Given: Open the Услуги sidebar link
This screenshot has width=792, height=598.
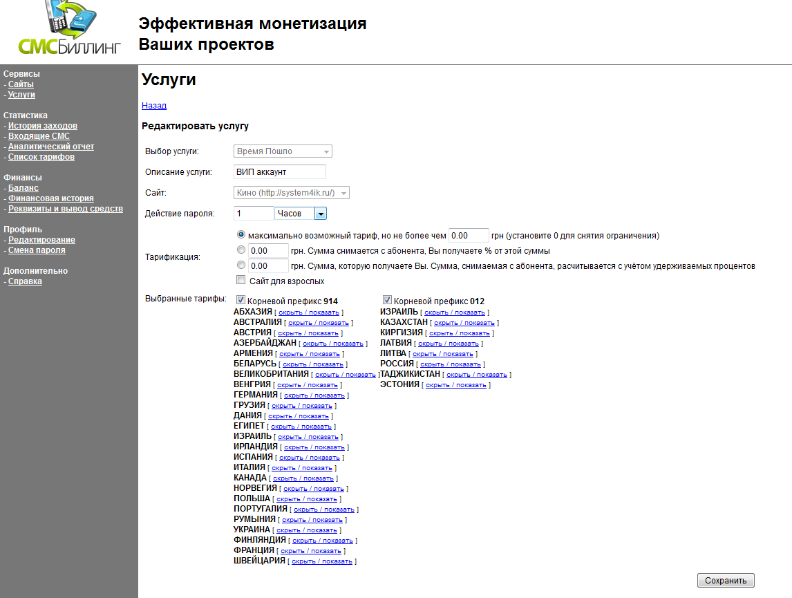Looking at the screenshot, I should 21,95.
